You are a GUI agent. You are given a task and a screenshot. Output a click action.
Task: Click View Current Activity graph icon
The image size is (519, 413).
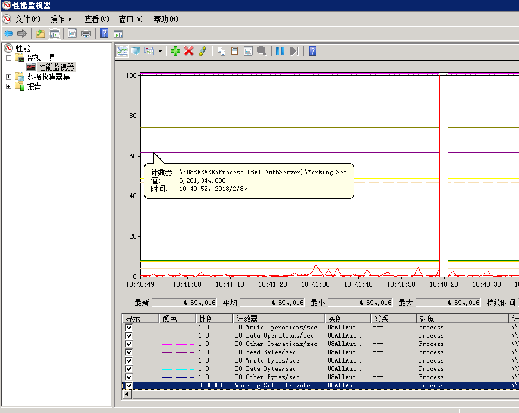[x=122, y=51]
